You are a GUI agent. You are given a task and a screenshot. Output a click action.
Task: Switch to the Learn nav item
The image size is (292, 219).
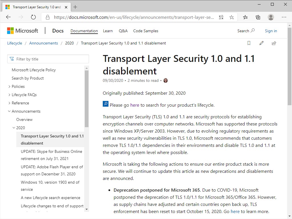(x=108, y=31)
